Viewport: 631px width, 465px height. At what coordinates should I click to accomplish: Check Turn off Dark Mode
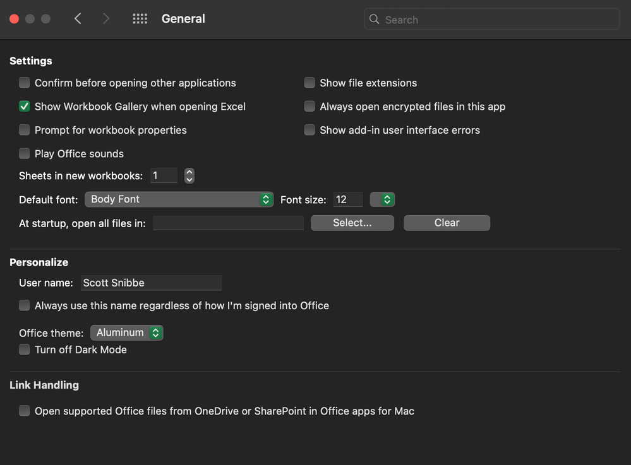(x=25, y=350)
